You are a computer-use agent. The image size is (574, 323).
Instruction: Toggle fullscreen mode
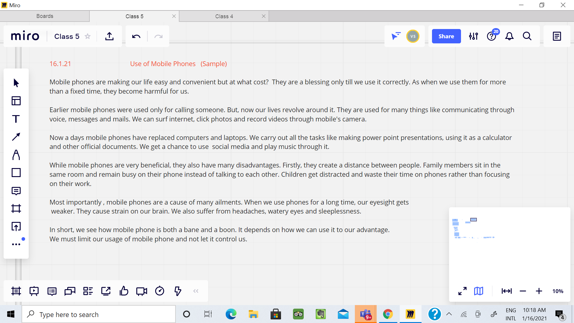coord(462,291)
